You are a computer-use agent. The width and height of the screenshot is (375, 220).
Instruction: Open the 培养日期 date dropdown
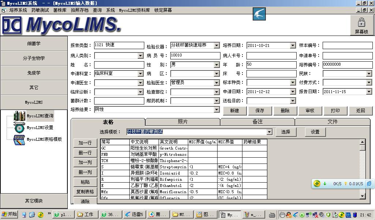click(x=293, y=45)
